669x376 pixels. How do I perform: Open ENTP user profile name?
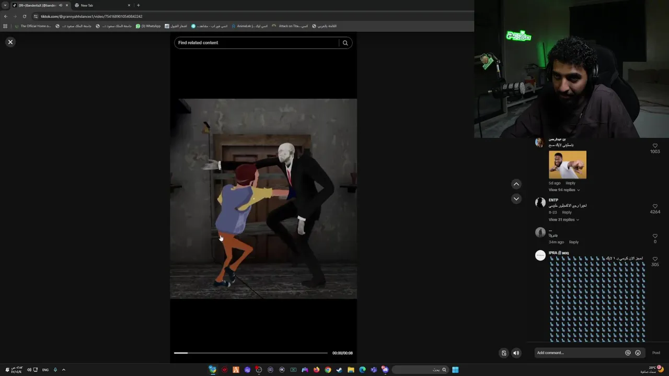[x=553, y=200]
